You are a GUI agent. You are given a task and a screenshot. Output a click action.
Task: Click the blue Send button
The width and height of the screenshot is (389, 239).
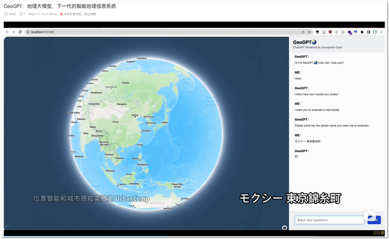tap(374, 220)
